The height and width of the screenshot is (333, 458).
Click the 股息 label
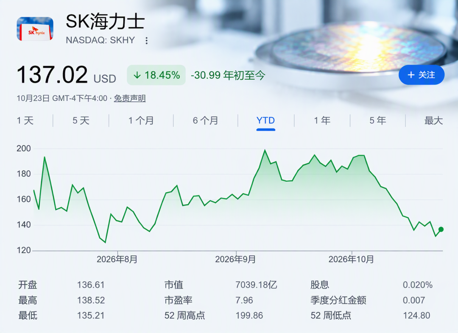(320, 285)
